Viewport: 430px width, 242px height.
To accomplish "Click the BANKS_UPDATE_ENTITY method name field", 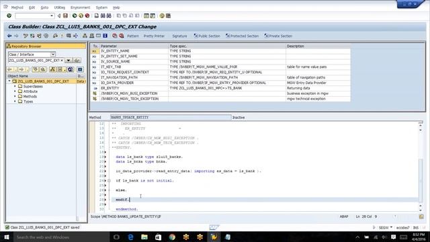I will click(x=171, y=117).
